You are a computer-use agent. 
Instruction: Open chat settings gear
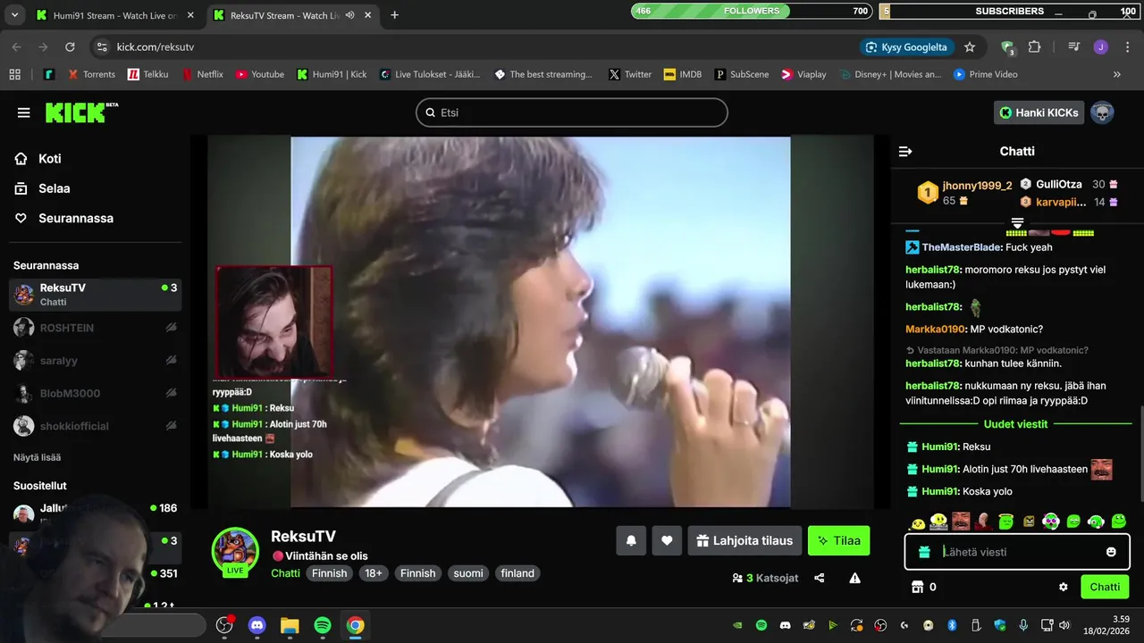click(1064, 587)
